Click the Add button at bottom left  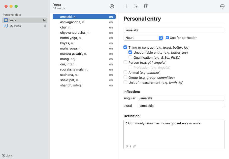(7, 156)
